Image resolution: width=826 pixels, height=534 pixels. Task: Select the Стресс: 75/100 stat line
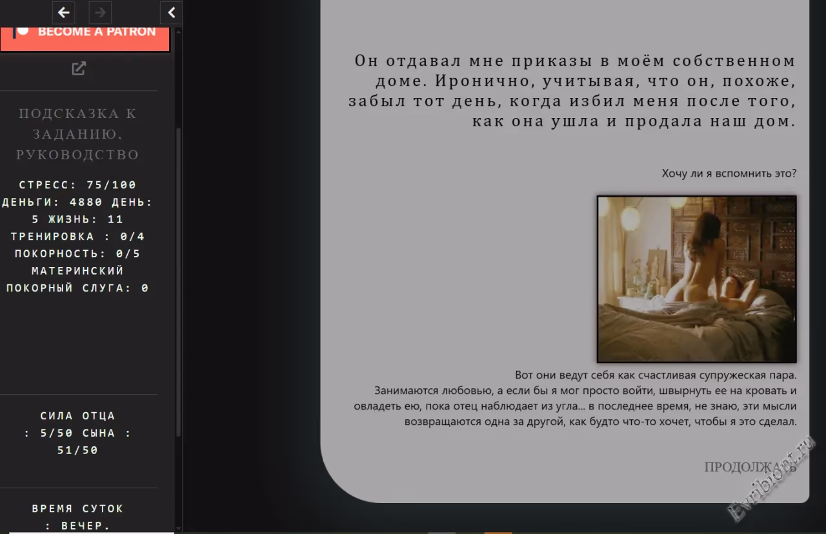click(77, 185)
